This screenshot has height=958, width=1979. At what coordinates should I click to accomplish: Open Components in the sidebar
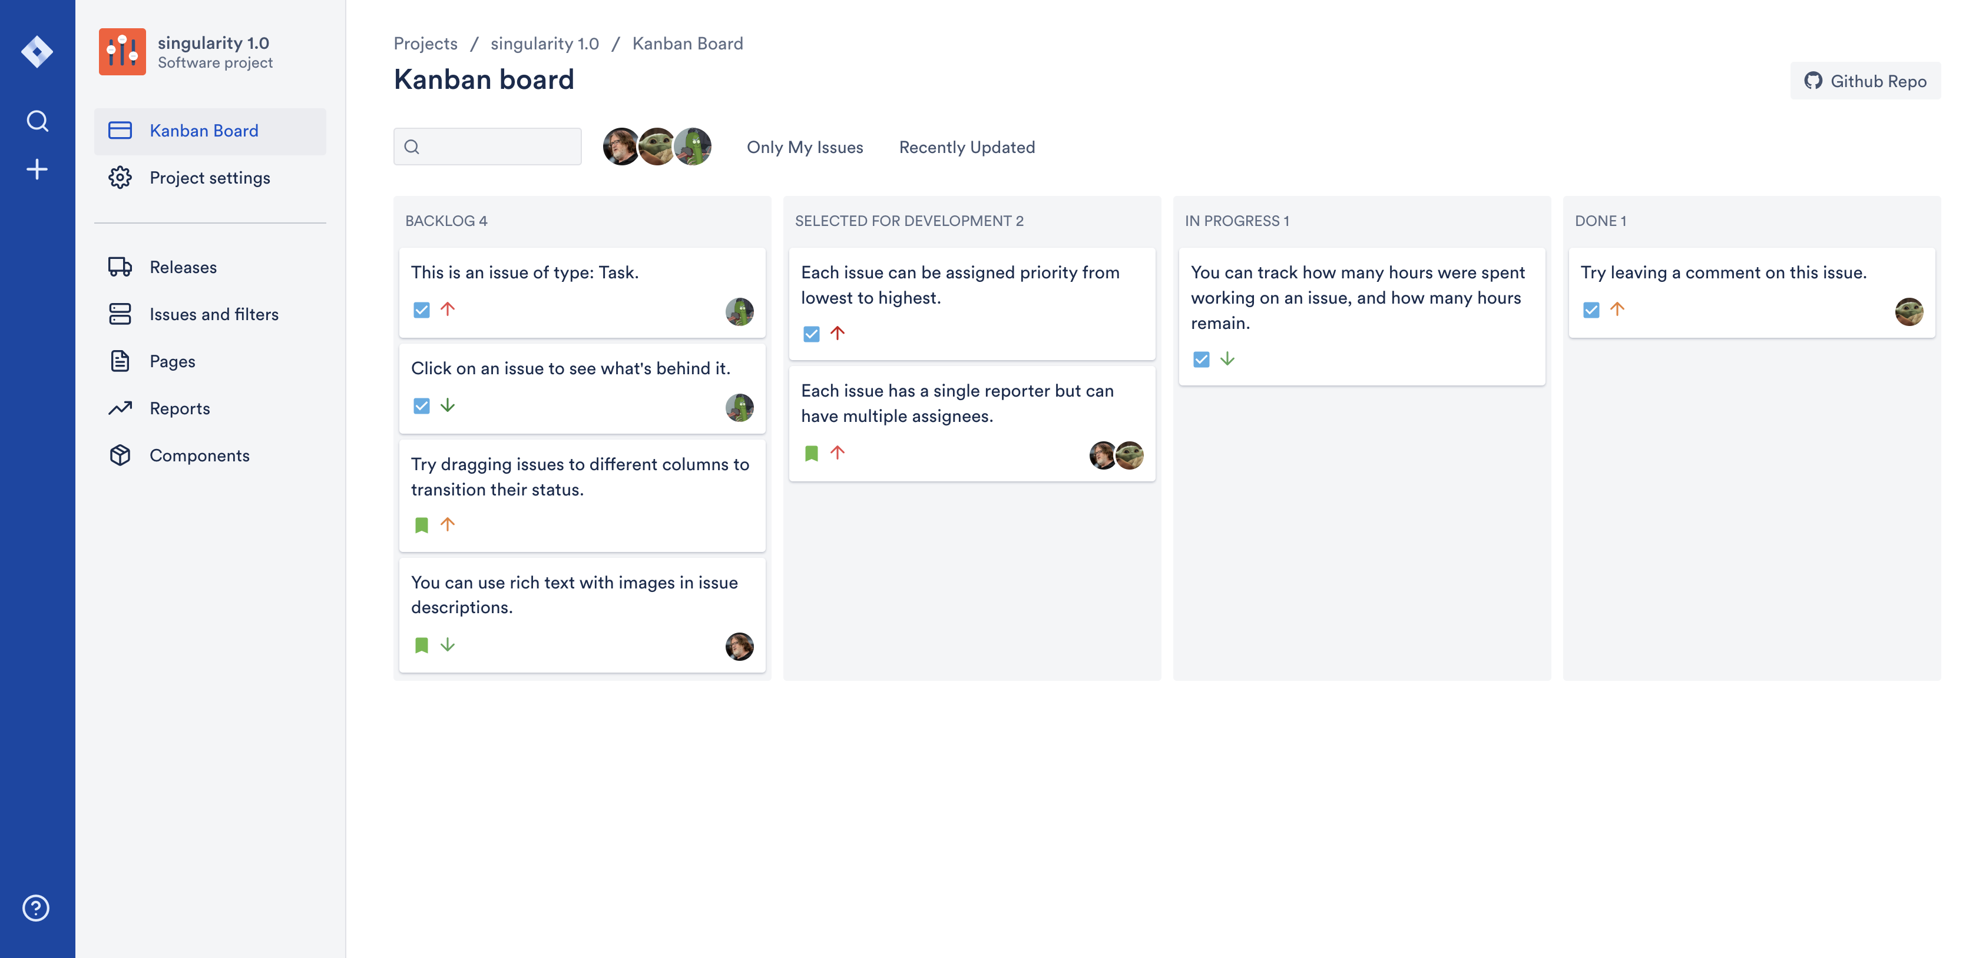pyautogui.click(x=199, y=455)
